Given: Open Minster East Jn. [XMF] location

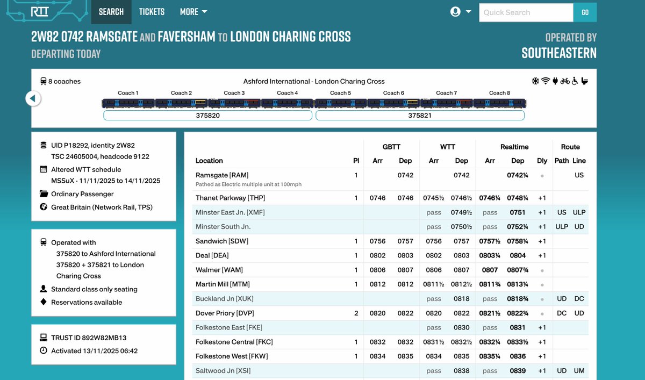Looking at the screenshot, I should click(230, 212).
